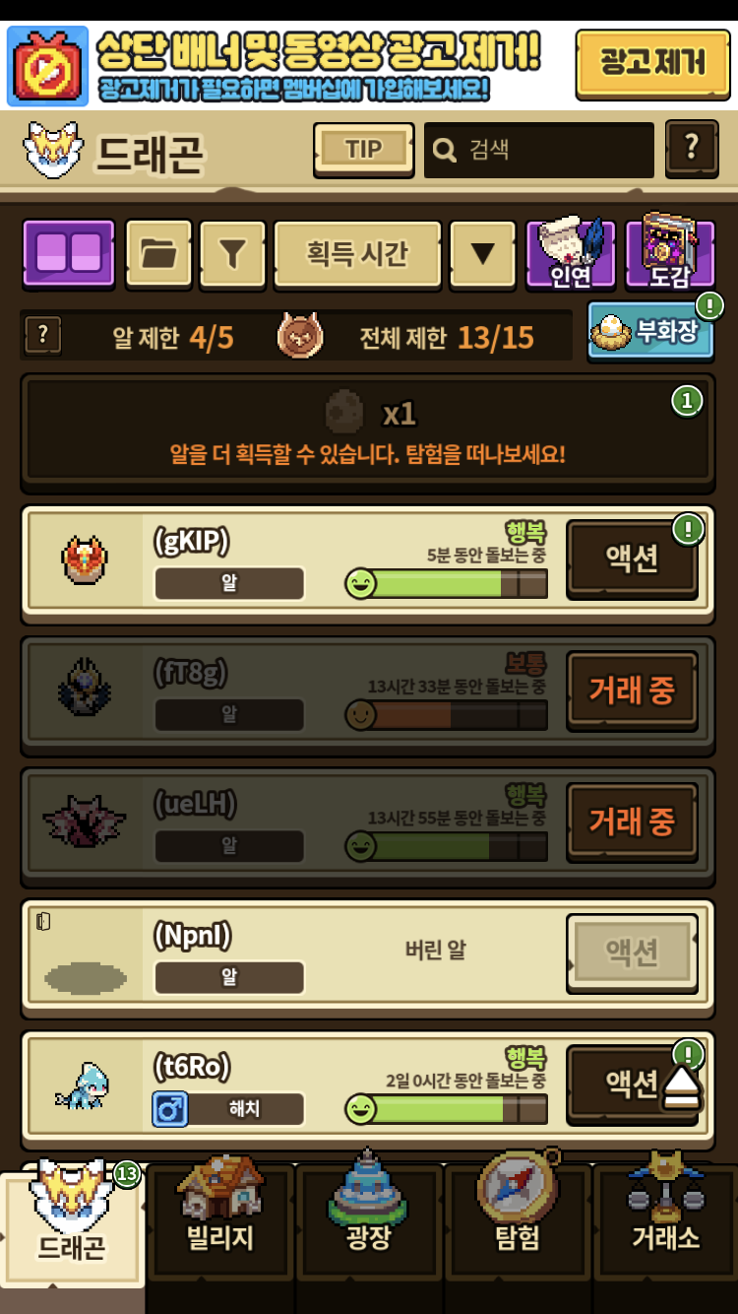Open the folder icon button

point(158,253)
